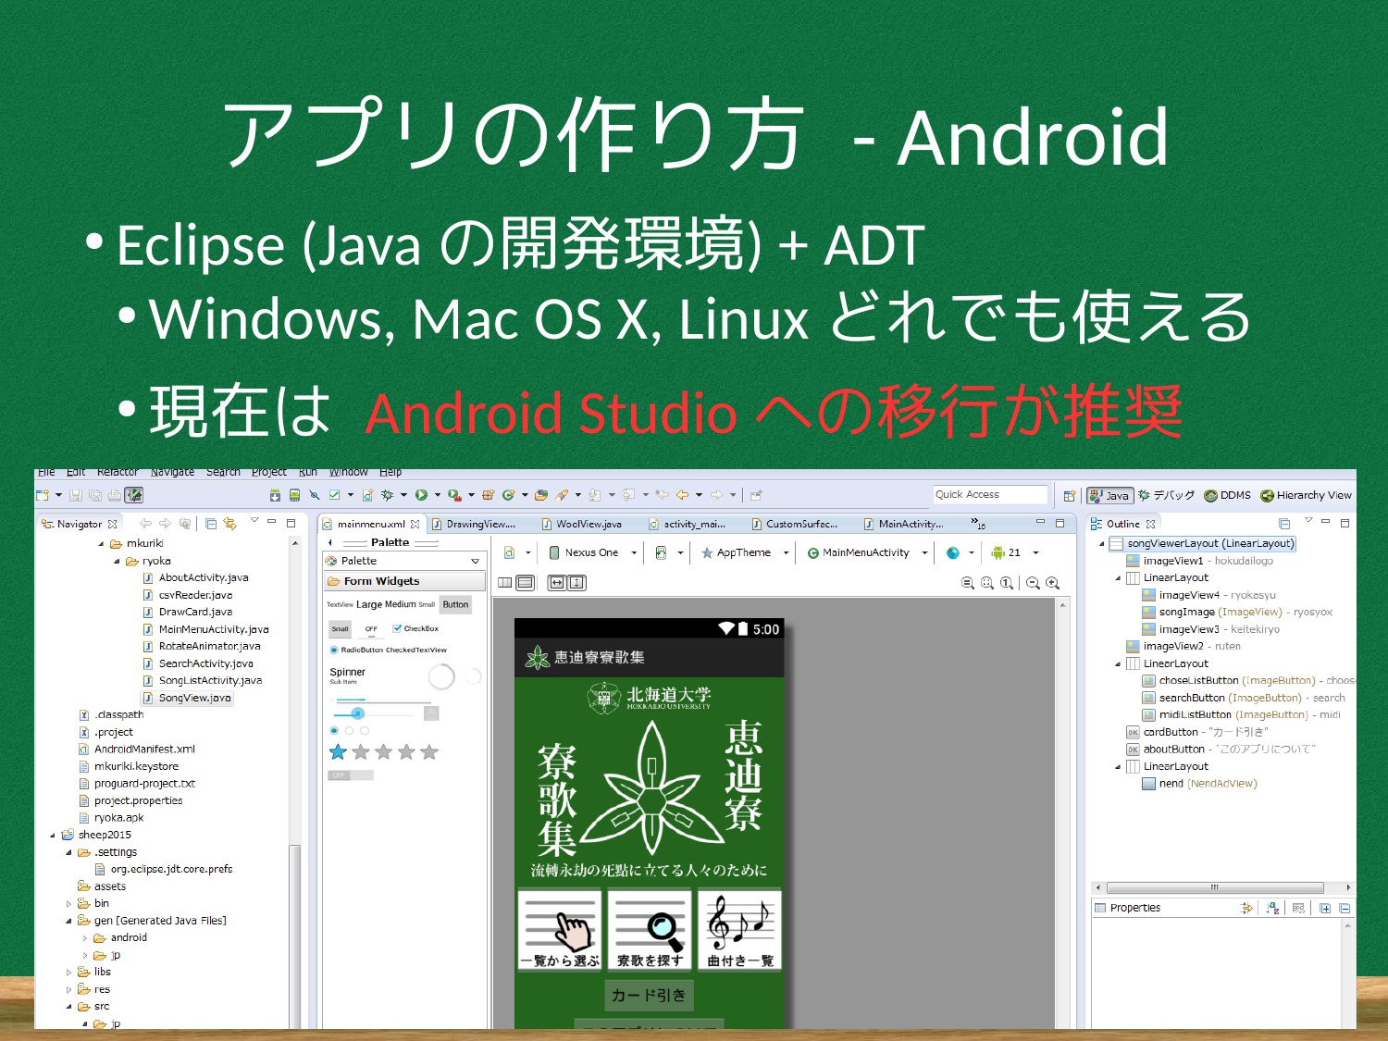
Task: Open the Form Widgets palette category
Action: [x=403, y=581]
